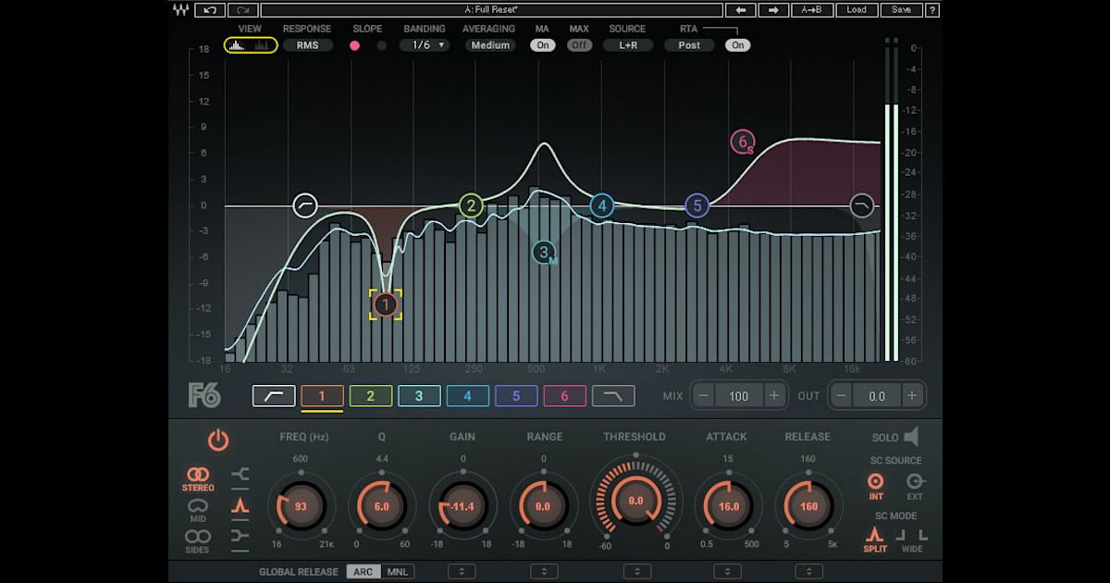
Task: Select WIDE sidechain mode
Action: coord(912,540)
